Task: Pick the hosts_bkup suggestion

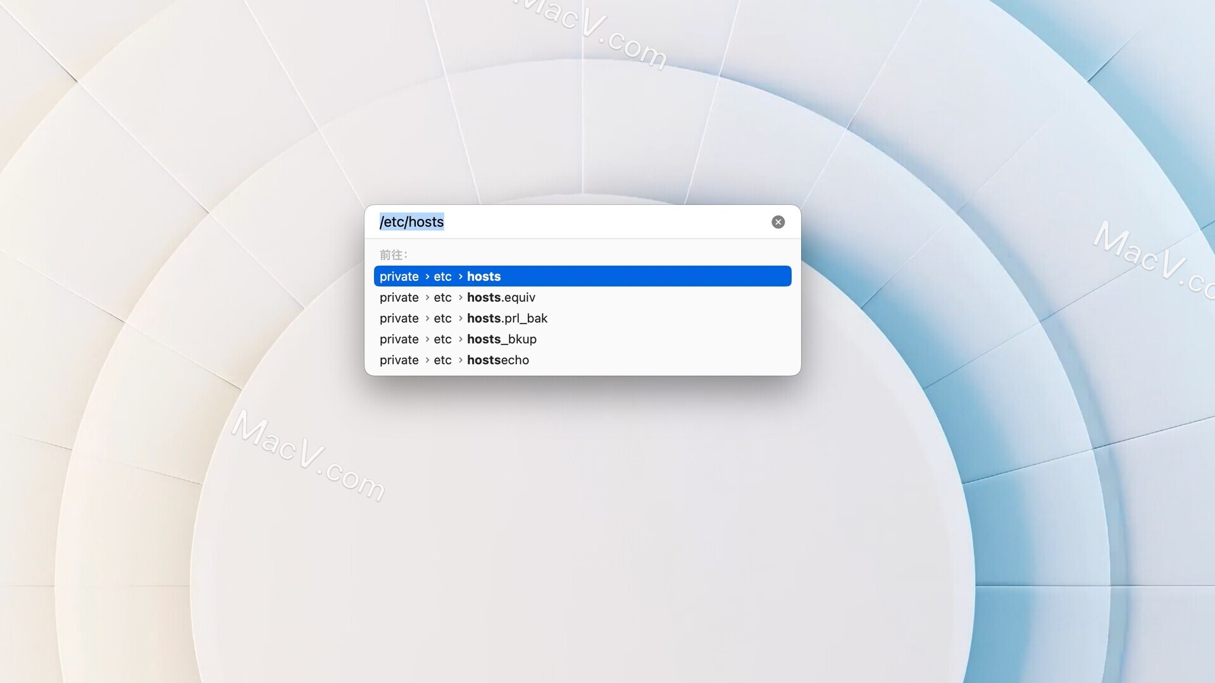Action: (x=582, y=339)
